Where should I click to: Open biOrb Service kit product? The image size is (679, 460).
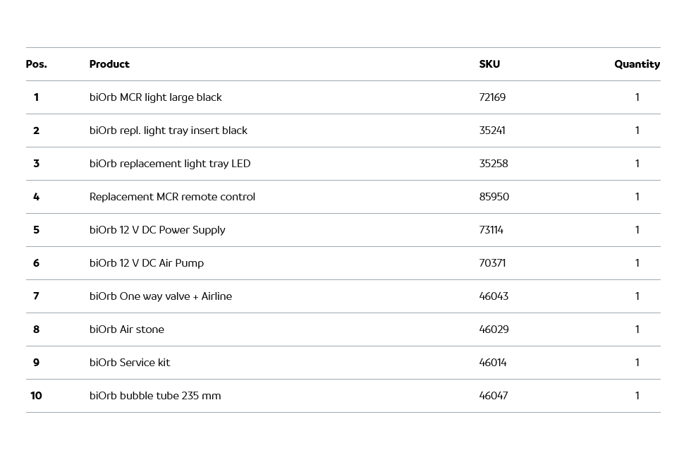[x=130, y=363]
